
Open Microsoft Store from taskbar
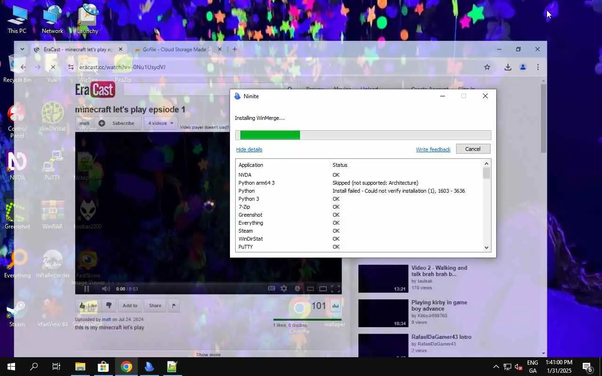pyautogui.click(x=103, y=367)
